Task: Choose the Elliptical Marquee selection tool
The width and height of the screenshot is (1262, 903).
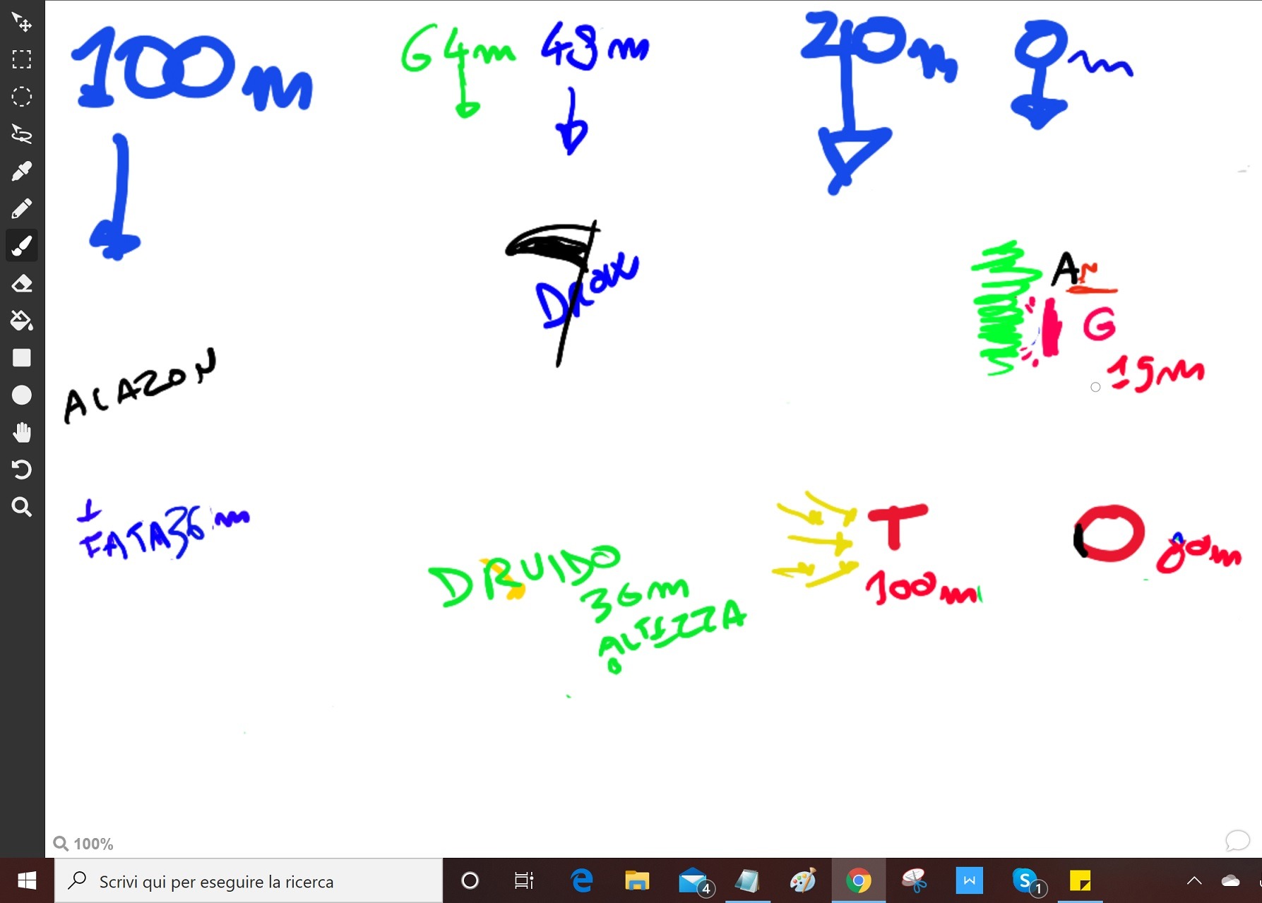Action: click(x=22, y=97)
